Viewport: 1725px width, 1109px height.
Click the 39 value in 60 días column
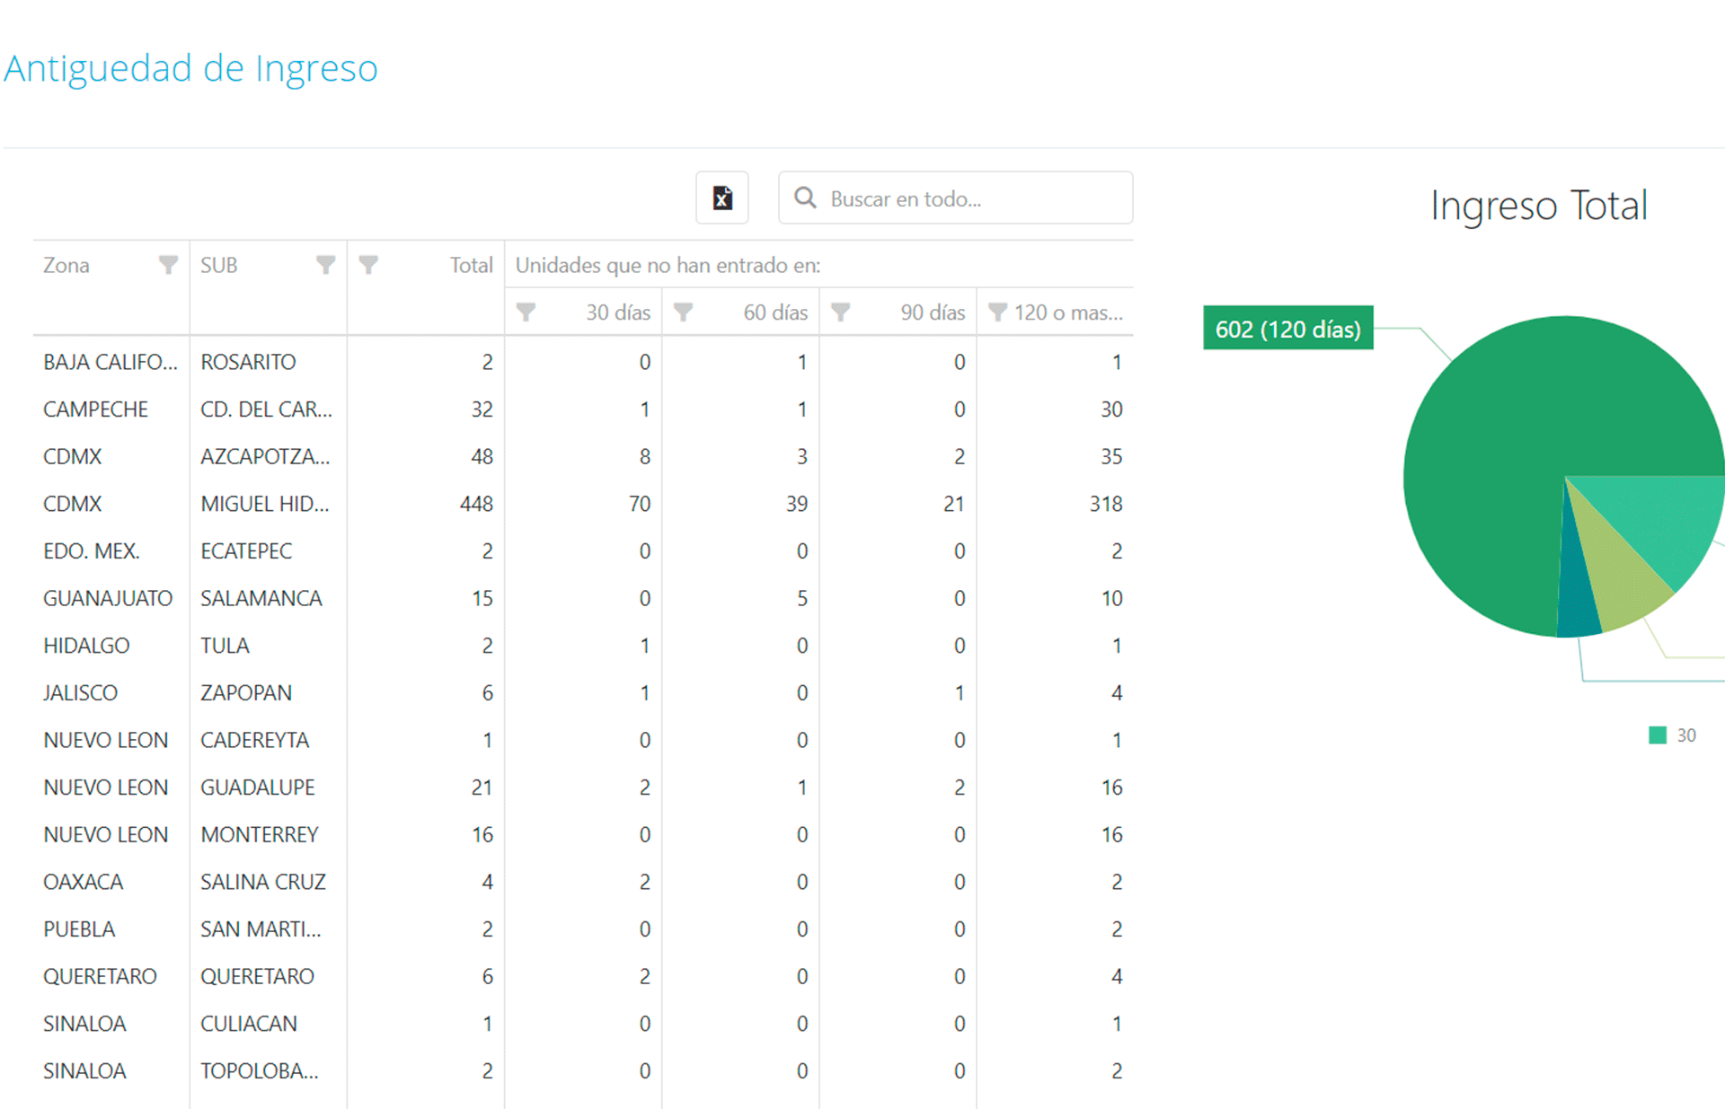797,504
